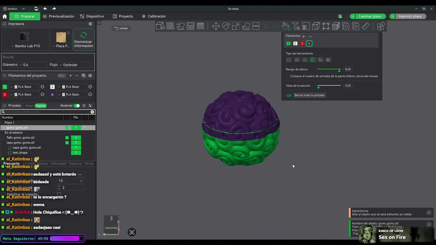Click Sincronizar información button

[83, 40]
